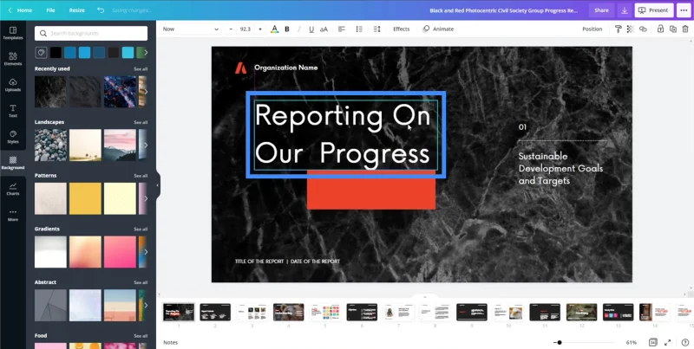
Task: Click the Search backgrounds field
Action: pos(91,33)
